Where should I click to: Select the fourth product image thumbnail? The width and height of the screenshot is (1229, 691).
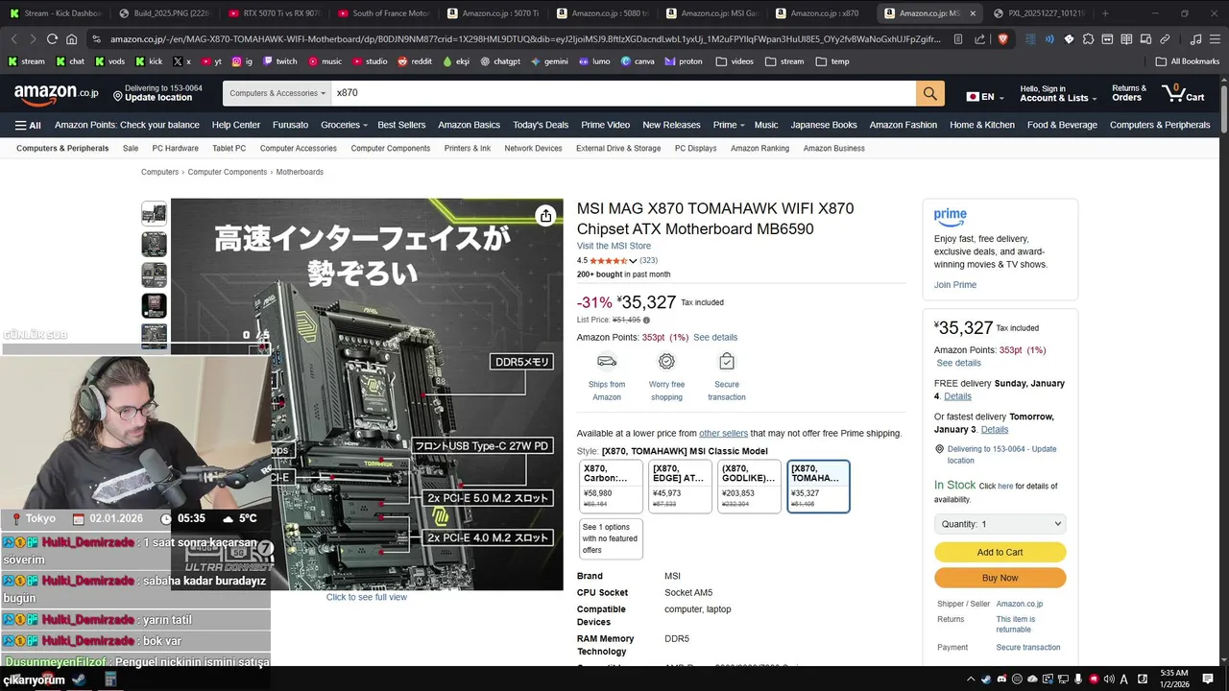click(x=154, y=305)
